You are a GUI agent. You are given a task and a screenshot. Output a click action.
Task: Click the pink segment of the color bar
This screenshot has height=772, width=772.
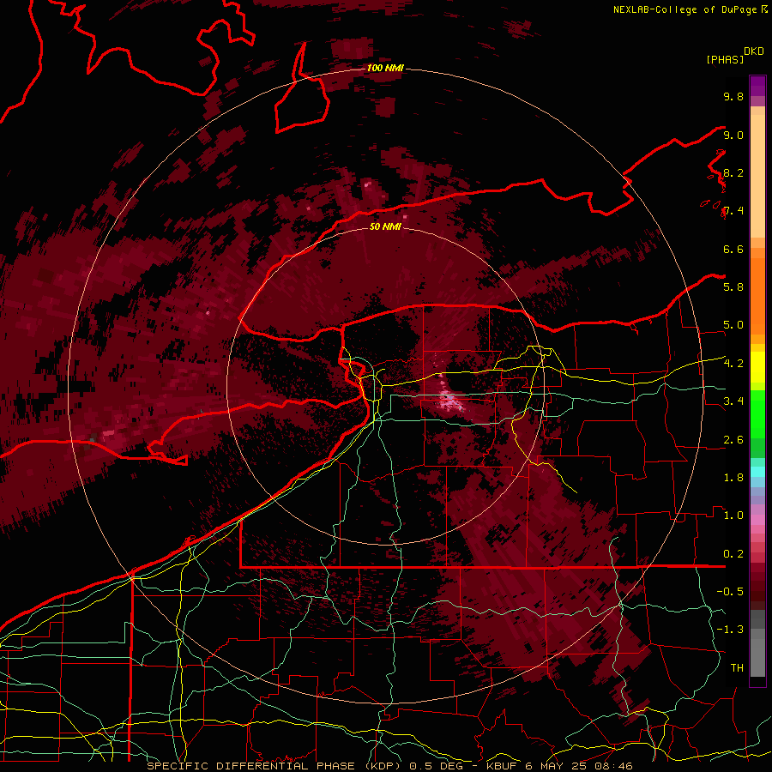757,520
